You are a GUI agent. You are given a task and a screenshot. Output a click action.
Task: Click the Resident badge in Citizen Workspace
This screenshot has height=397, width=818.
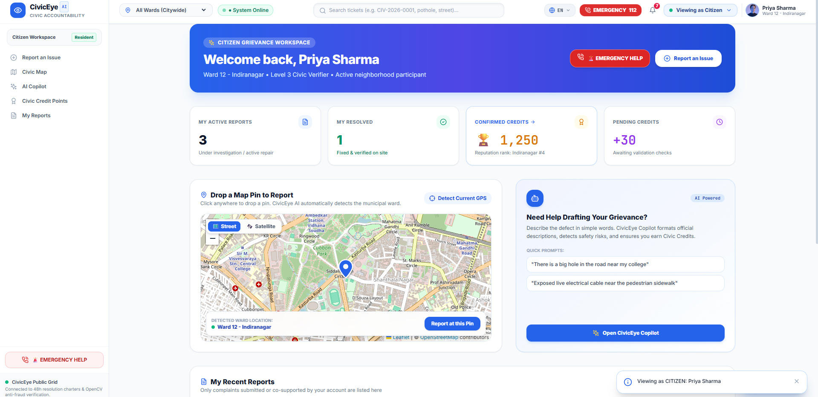[84, 38]
